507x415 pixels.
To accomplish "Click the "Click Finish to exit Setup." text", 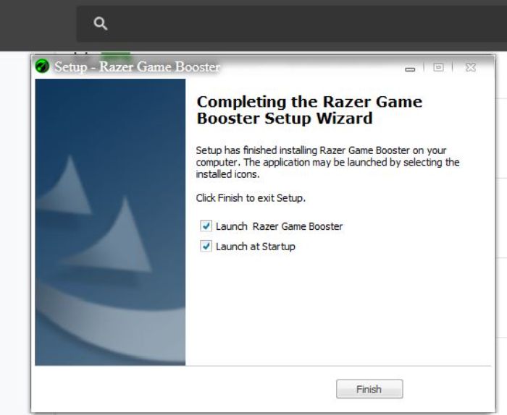I will (251, 198).
